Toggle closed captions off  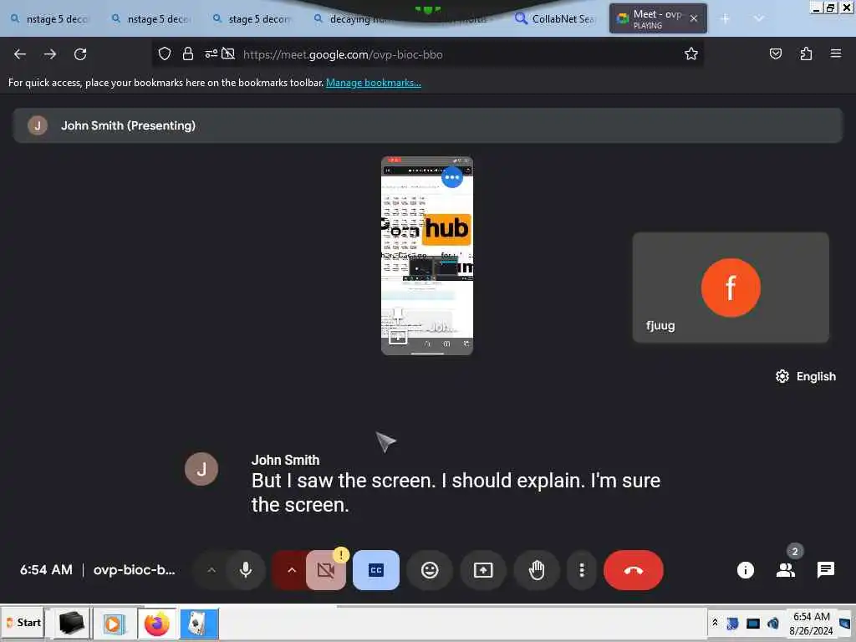click(376, 570)
